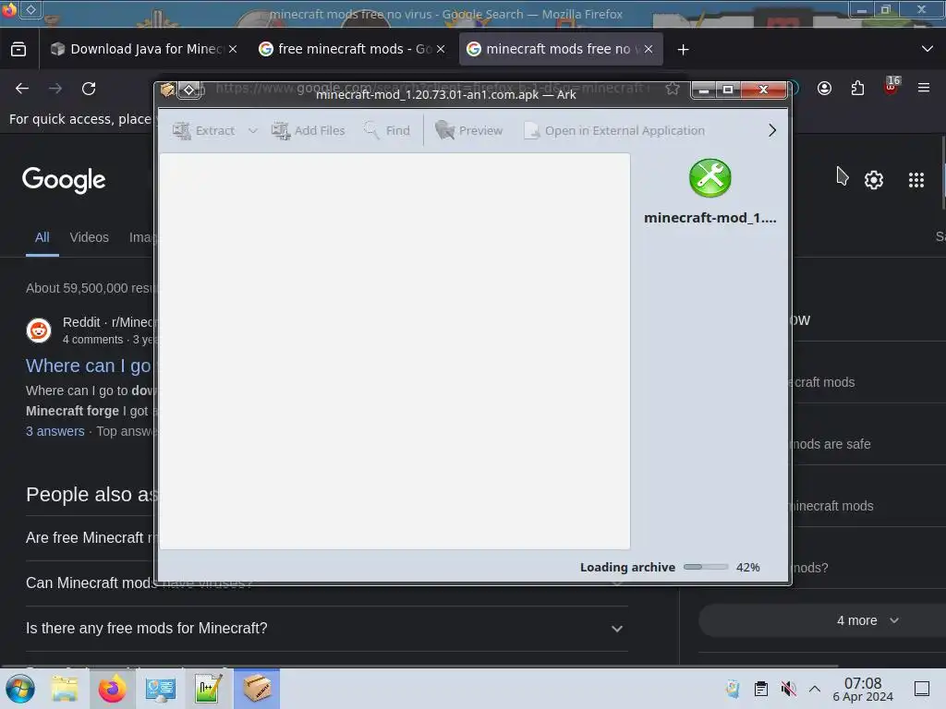This screenshot has width=946, height=709.
Task: Show hidden system tray icons
Action: [x=815, y=689]
